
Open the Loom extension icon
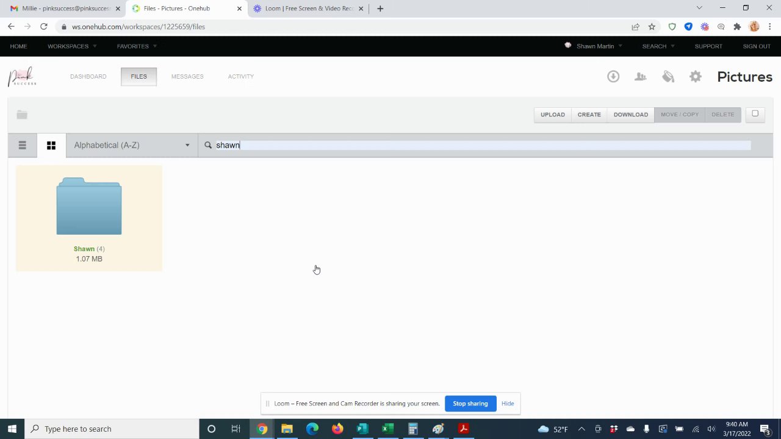coord(705,27)
